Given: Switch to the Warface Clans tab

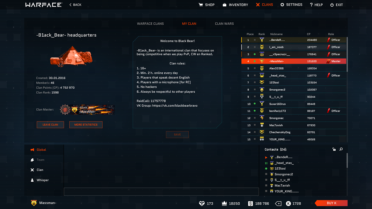Looking at the screenshot, I should (x=150, y=24).
